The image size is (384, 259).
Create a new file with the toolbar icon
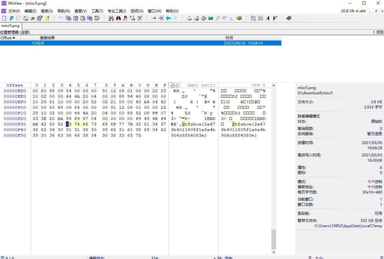tap(4, 18)
